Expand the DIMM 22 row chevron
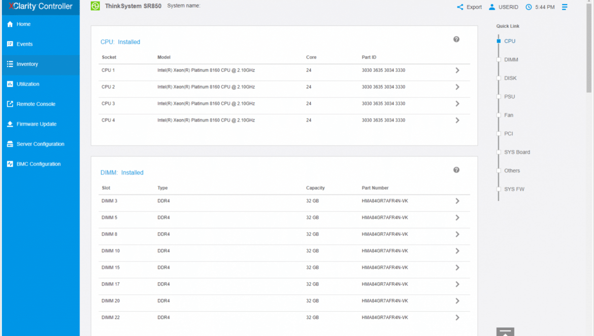Screen dimensions: 594x336 coord(457,317)
